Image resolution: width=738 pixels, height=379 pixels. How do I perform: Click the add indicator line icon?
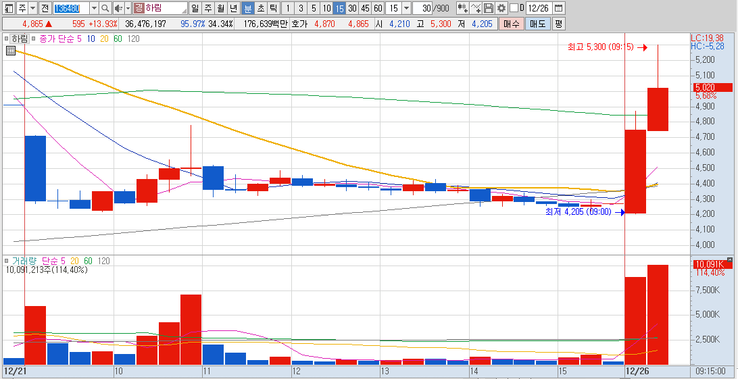pyautogui.click(x=476, y=8)
